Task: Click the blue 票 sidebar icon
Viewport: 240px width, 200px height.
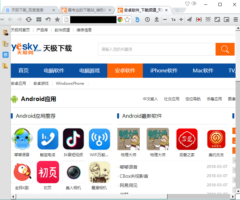Action: pyautogui.click(x=5, y=55)
